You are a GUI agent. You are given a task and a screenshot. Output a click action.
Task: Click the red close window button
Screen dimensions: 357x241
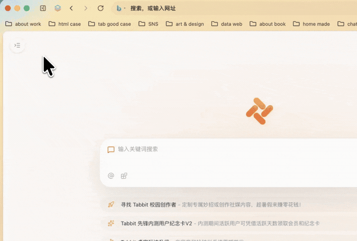tap(8, 8)
